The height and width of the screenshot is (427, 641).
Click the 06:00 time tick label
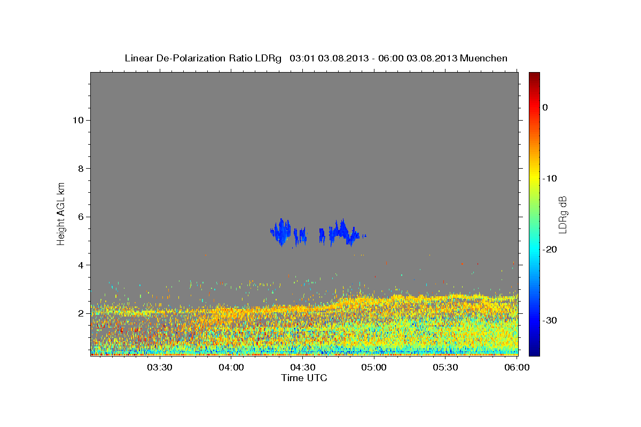pos(517,367)
